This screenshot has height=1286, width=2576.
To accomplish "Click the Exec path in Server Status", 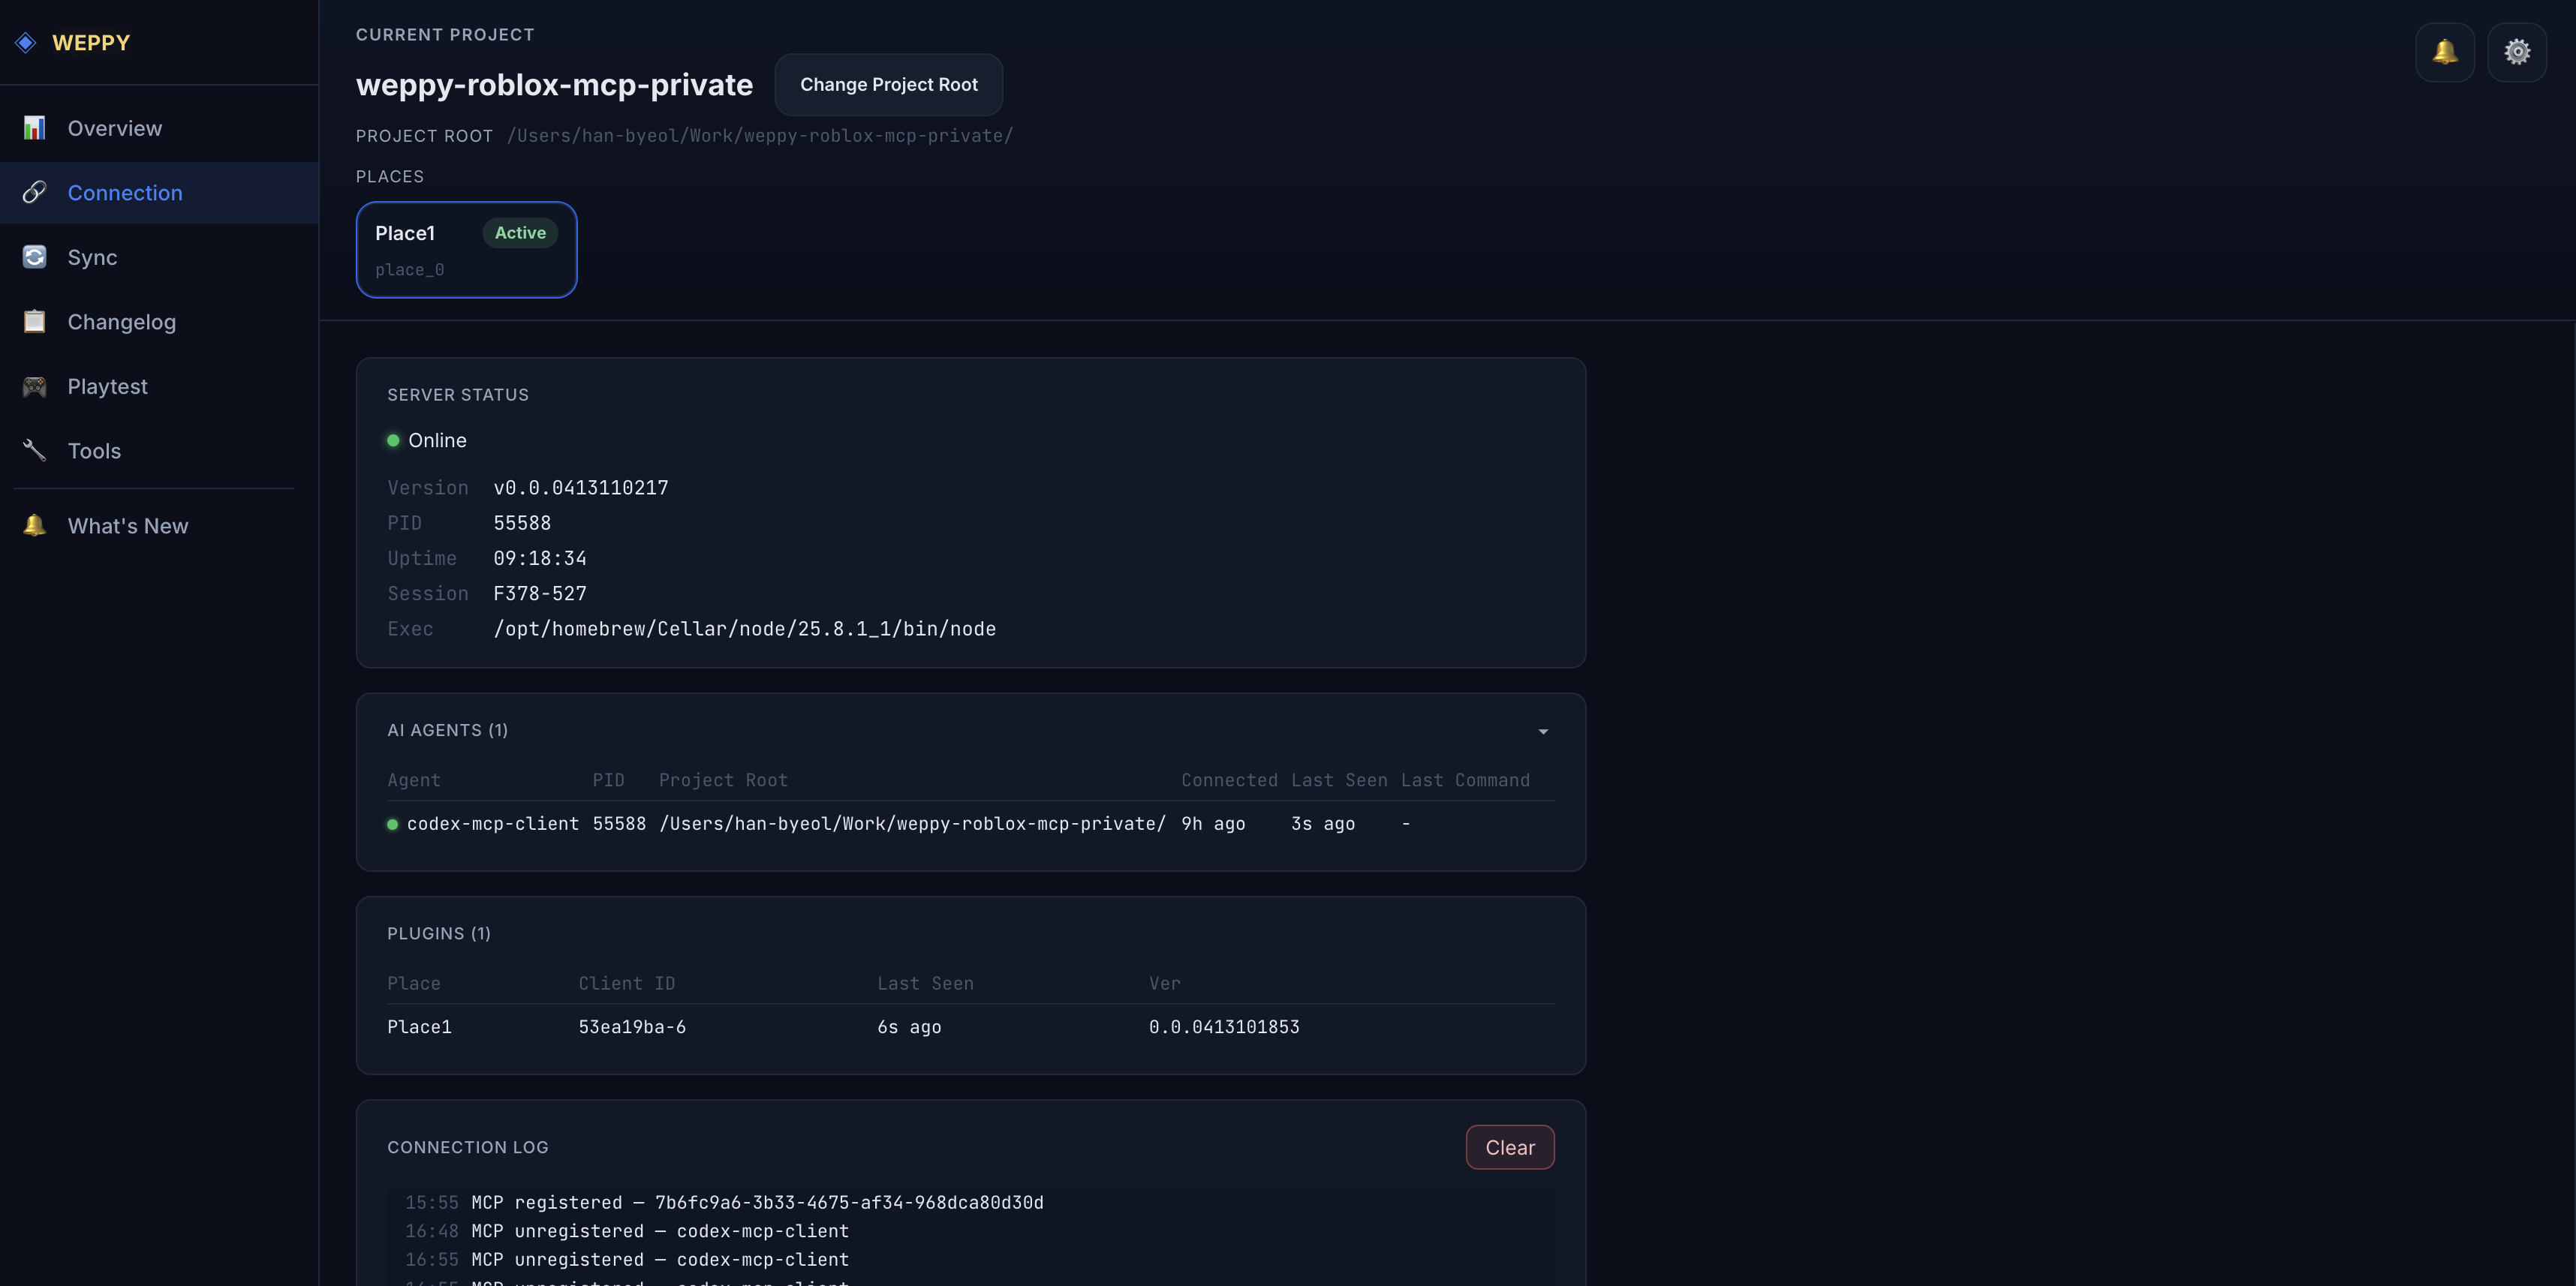I will (744, 629).
